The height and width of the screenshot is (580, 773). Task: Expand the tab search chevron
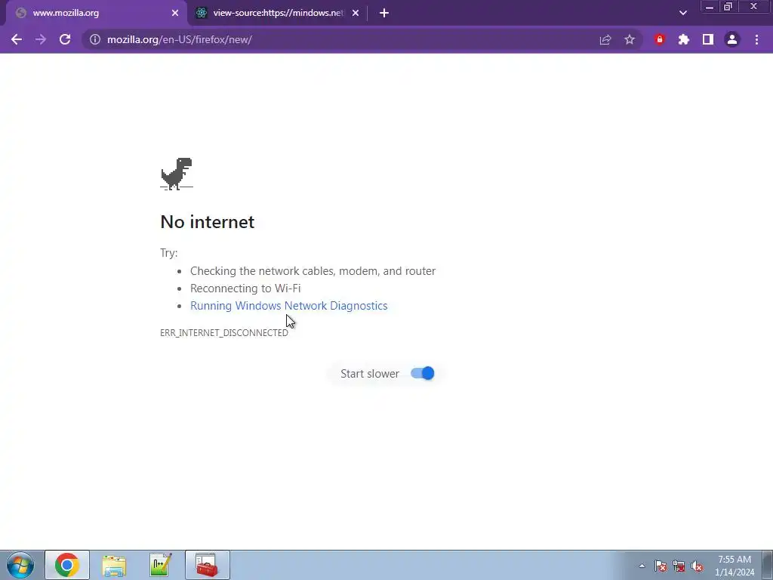point(682,13)
